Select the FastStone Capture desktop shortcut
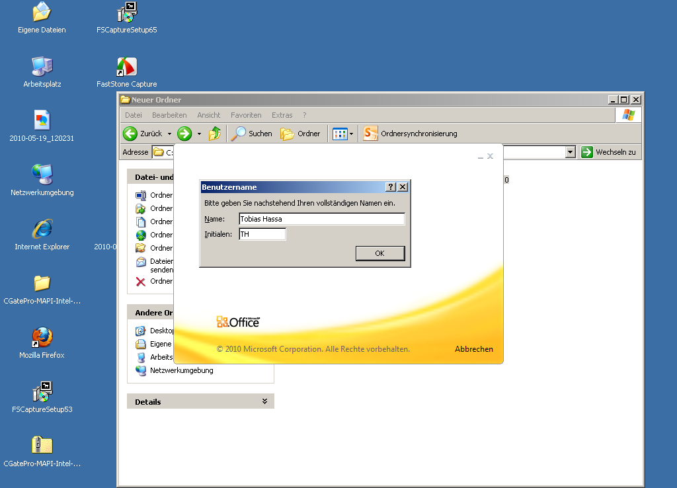 [x=126, y=67]
